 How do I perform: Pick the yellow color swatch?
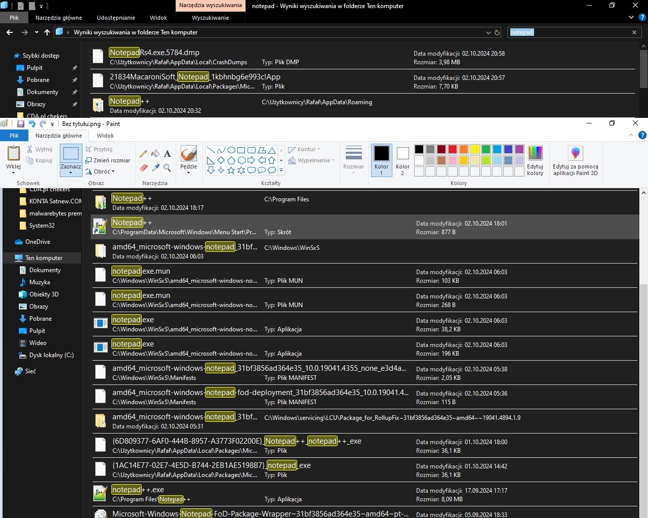[x=475, y=149]
